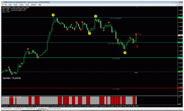Click the red L3 price tag on axis
This screenshot has height=111, width=184.
(180, 88)
